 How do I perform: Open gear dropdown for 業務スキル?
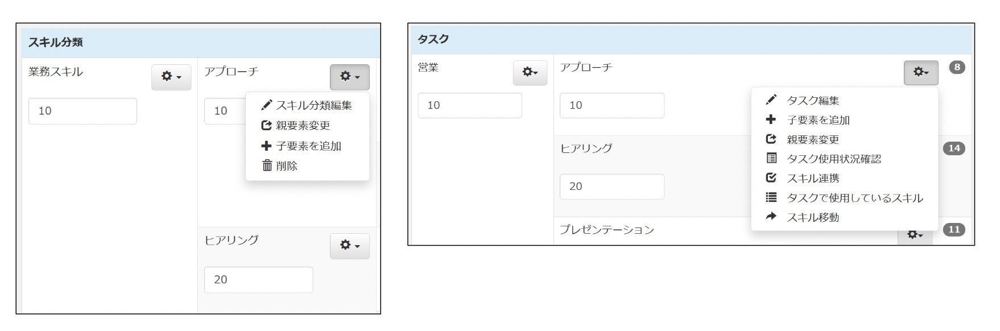(171, 77)
